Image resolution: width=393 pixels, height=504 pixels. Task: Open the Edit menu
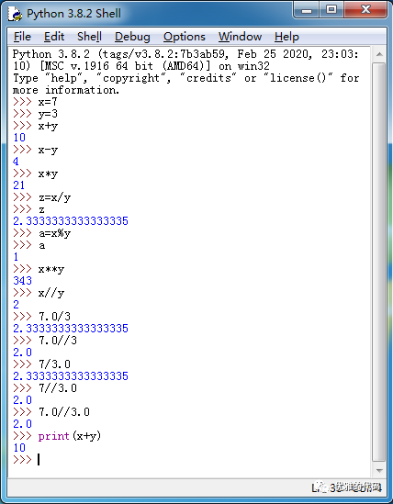[x=54, y=37]
